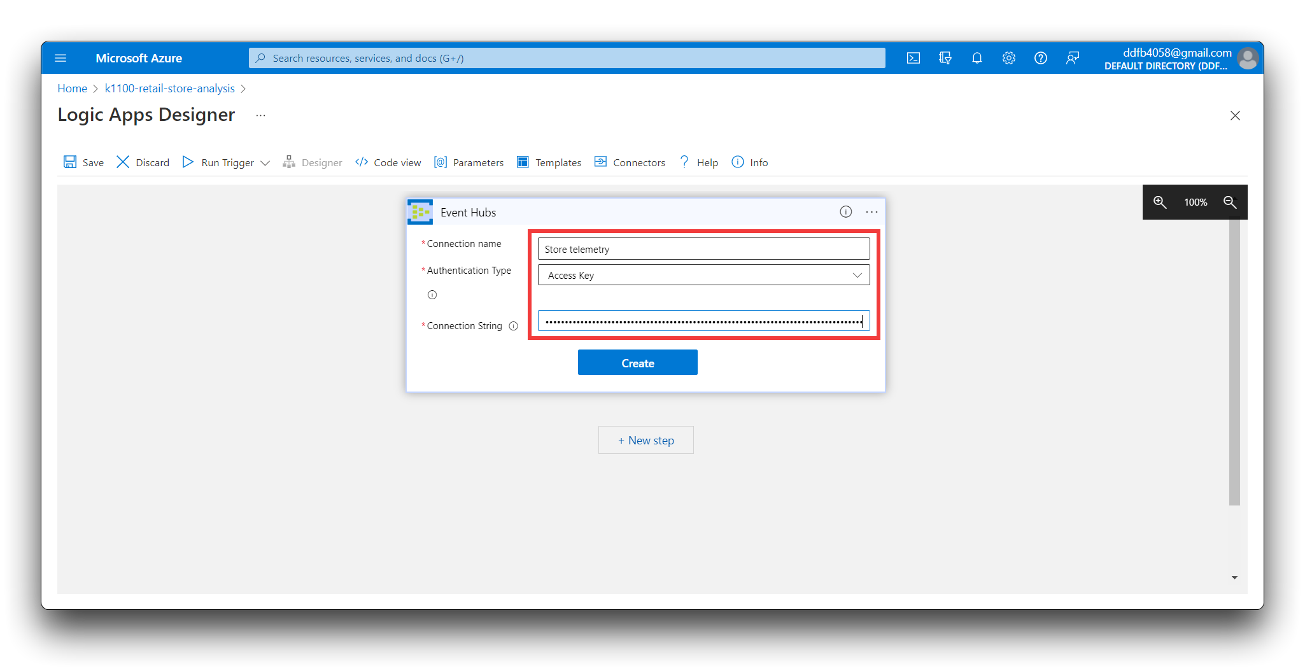Go to Home breadcrumb
This screenshot has height=671, width=1305.
(72, 88)
